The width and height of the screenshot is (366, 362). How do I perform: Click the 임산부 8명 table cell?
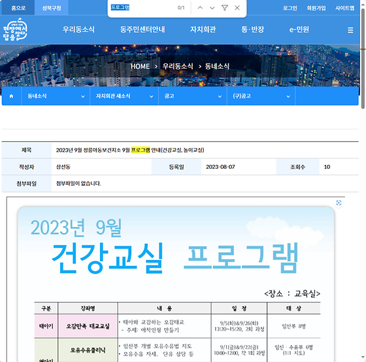click(x=293, y=326)
